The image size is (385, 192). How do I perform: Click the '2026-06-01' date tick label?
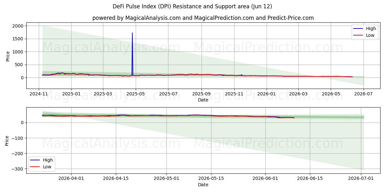[265, 179]
